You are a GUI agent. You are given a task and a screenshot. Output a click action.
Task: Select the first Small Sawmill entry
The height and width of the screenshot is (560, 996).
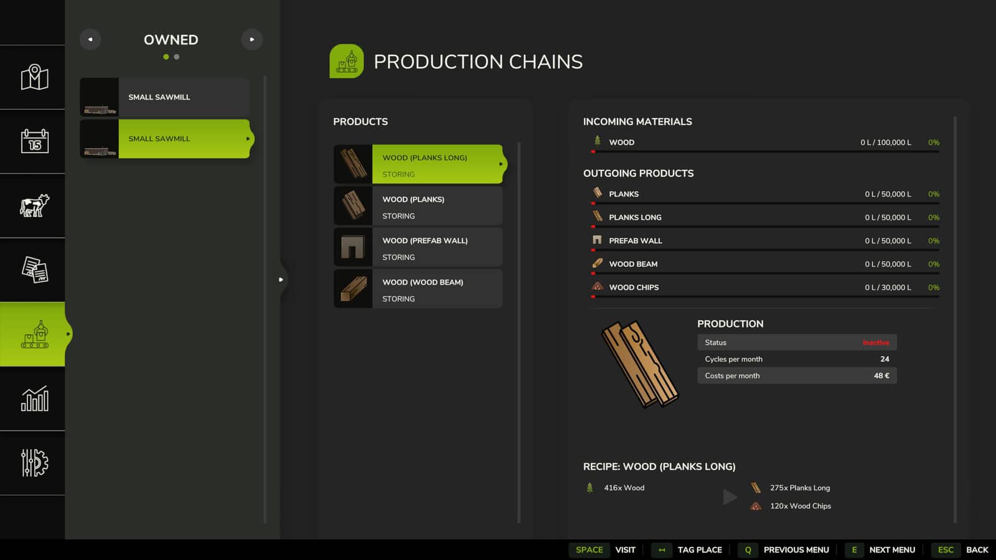coord(165,97)
